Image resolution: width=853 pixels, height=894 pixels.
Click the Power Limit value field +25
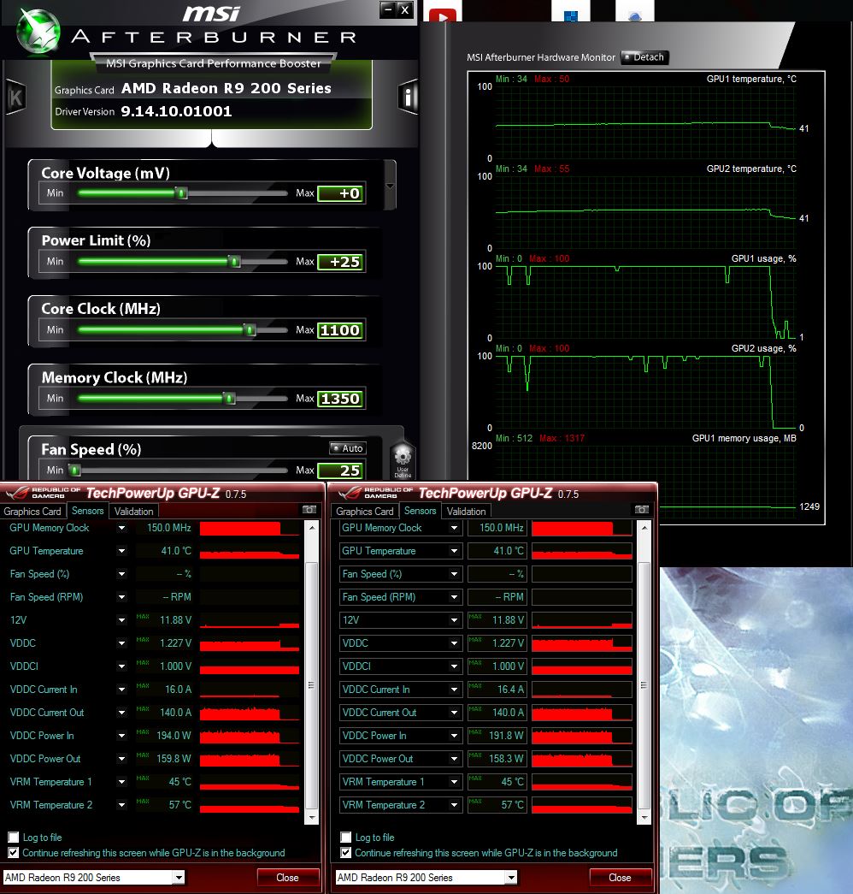coord(341,262)
